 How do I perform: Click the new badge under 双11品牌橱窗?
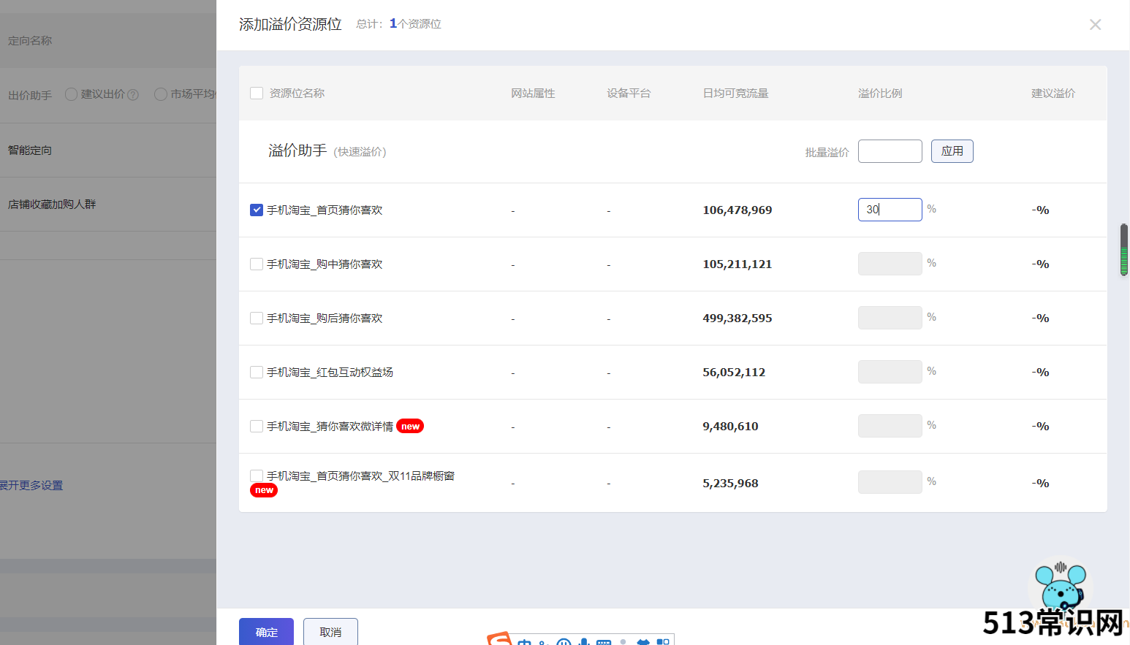(264, 490)
